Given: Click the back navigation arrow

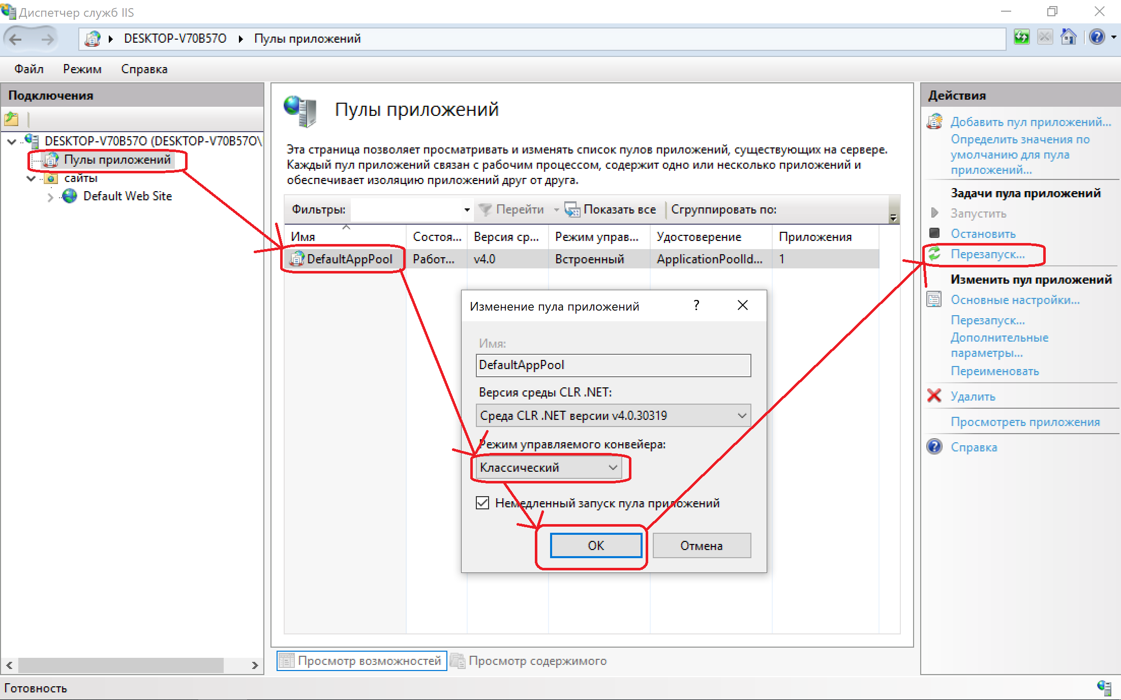Looking at the screenshot, I should click(x=16, y=39).
